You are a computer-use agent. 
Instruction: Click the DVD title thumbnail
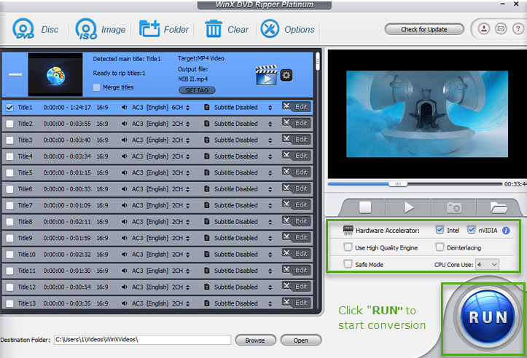click(x=55, y=74)
